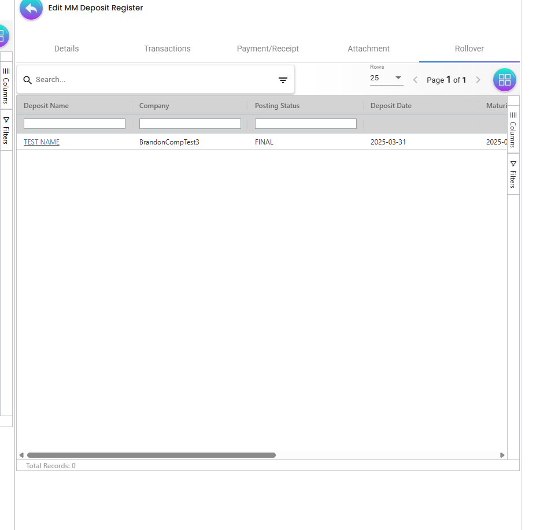Switch to the Transactions tab
Image resolution: width=540 pixels, height=530 pixels.
(x=167, y=49)
